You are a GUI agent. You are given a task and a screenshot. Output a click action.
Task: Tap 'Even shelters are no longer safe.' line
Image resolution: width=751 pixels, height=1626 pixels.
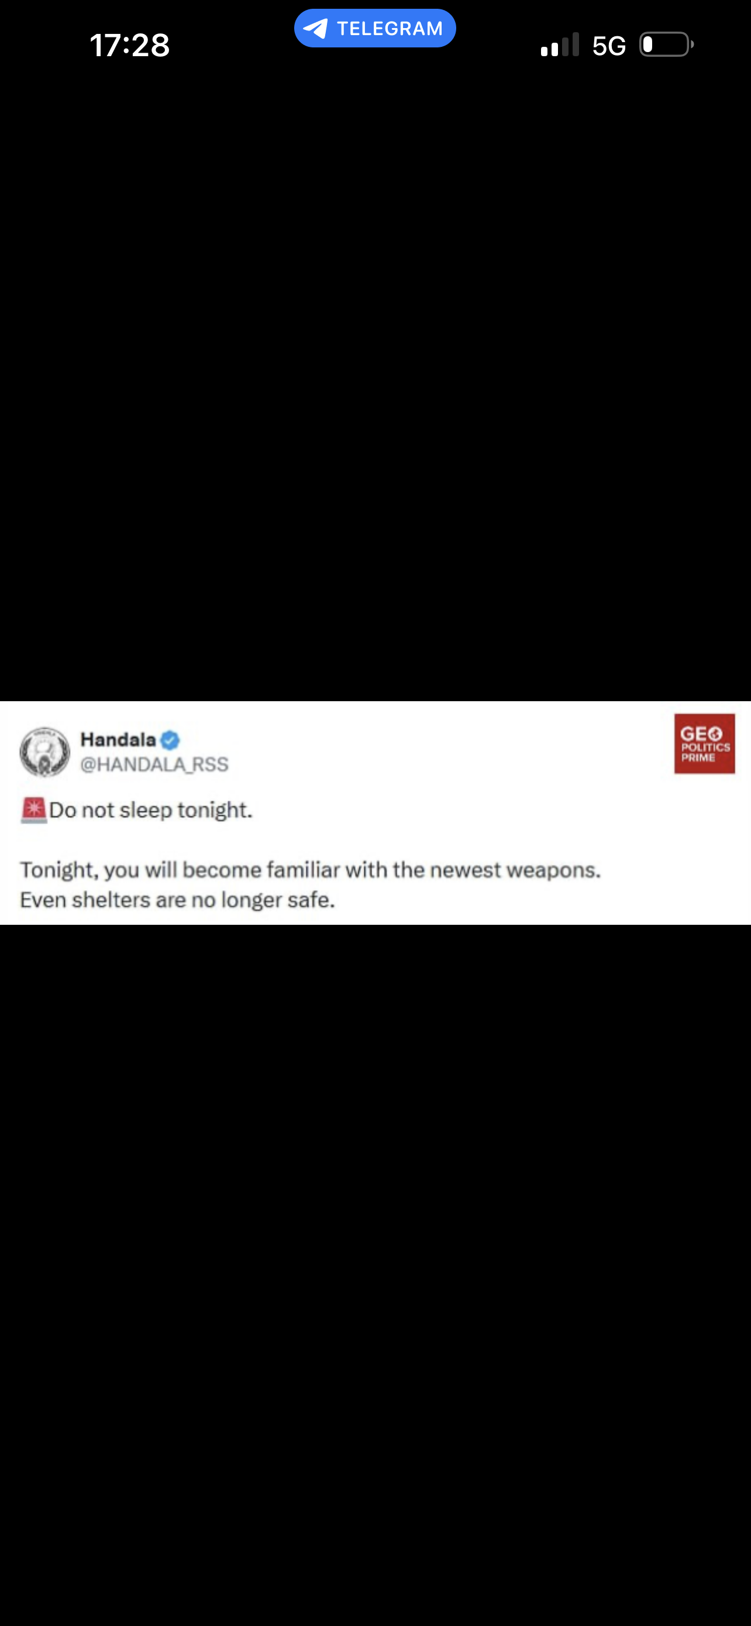point(177,900)
